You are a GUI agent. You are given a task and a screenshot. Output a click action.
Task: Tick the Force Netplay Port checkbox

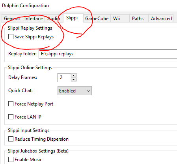click(11, 104)
